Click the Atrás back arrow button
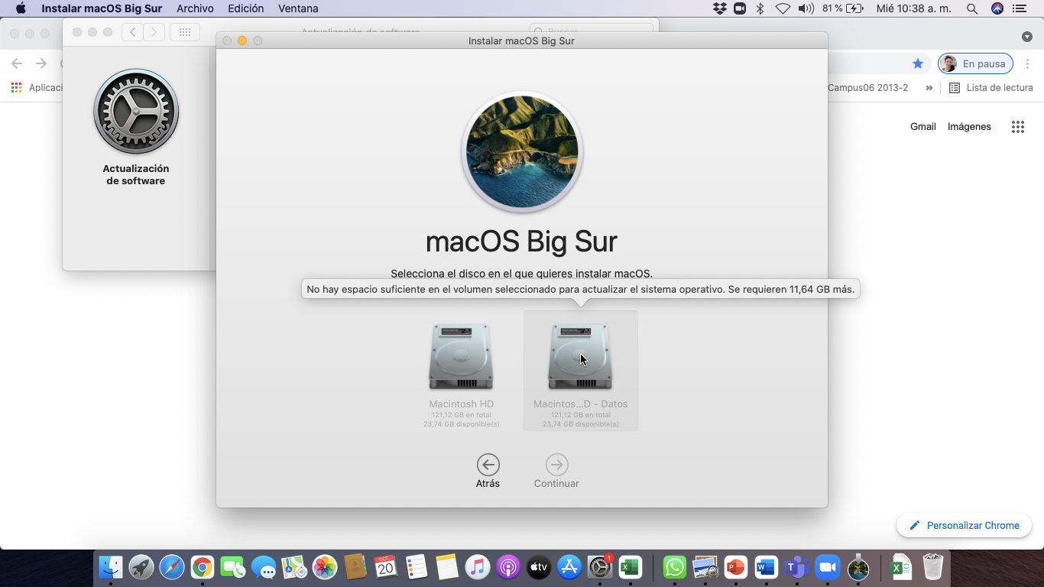The image size is (1044, 587). 488,465
